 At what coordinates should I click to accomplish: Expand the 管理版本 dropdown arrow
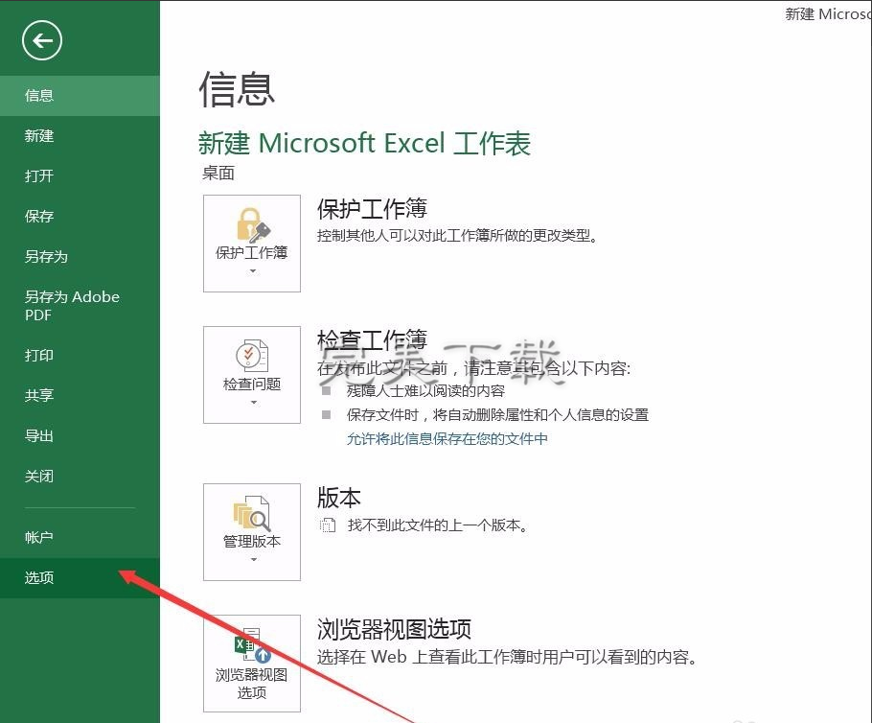[254, 559]
